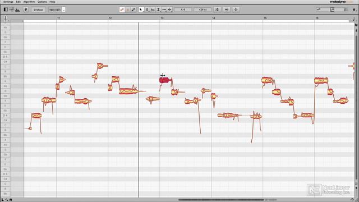The width and height of the screenshot is (359, 202).
Task: Open the tempo dropdown arrow
Action: pos(63,10)
